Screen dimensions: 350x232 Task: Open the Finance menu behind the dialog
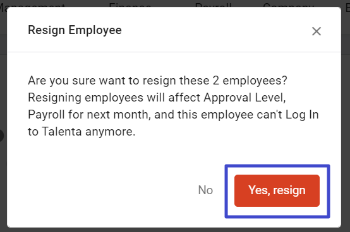(130, 4)
